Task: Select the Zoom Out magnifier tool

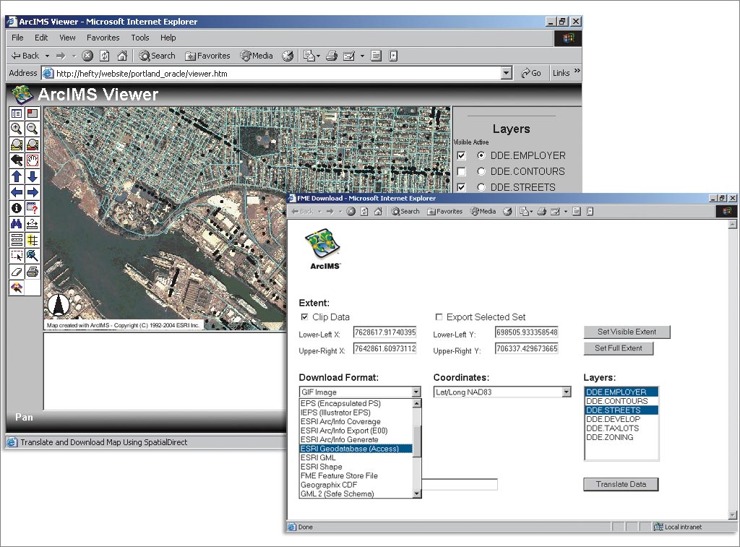Action: pos(32,129)
